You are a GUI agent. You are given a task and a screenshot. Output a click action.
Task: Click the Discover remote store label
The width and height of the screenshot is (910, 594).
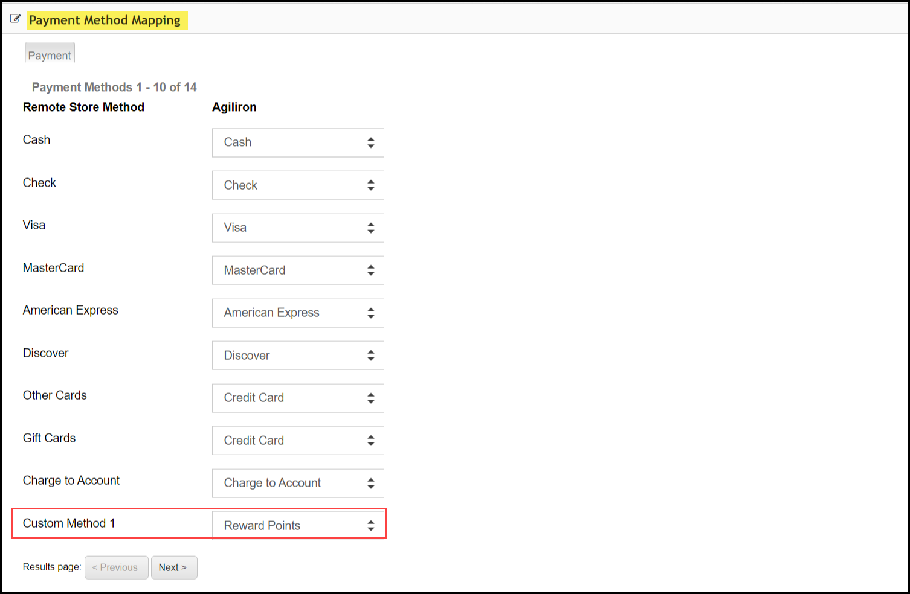point(46,353)
